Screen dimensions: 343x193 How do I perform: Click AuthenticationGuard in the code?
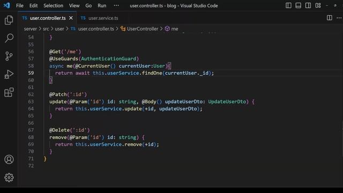pos(108,58)
